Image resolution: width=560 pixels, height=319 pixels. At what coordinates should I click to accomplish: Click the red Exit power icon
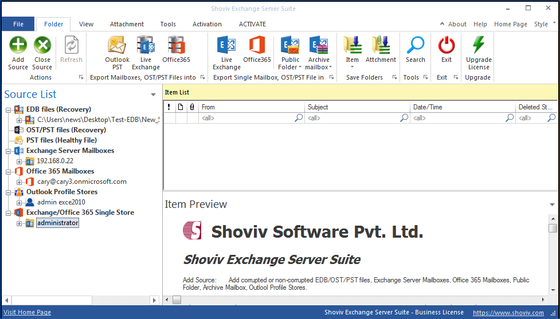pyautogui.click(x=446, y=45)
